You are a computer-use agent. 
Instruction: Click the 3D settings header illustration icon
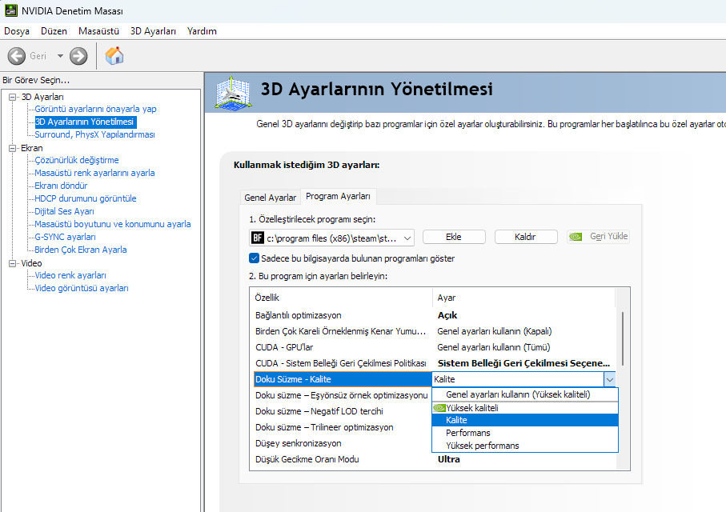point(234,93)
